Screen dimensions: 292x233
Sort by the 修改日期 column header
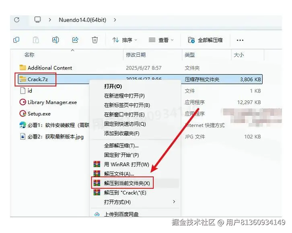click(136, 55)
